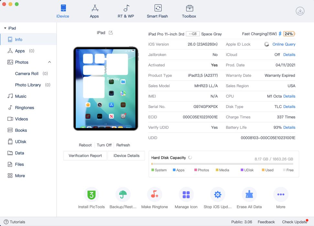Click the hard disk capacity bar

click(x=222, y=164)
